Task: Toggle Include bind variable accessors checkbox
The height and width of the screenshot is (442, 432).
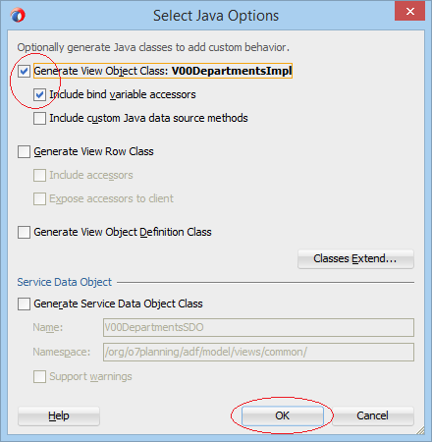Action: [x=39, y=94]
